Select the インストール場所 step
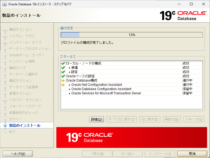Viewport: 210px width, 158px height. tap(22, 61)
